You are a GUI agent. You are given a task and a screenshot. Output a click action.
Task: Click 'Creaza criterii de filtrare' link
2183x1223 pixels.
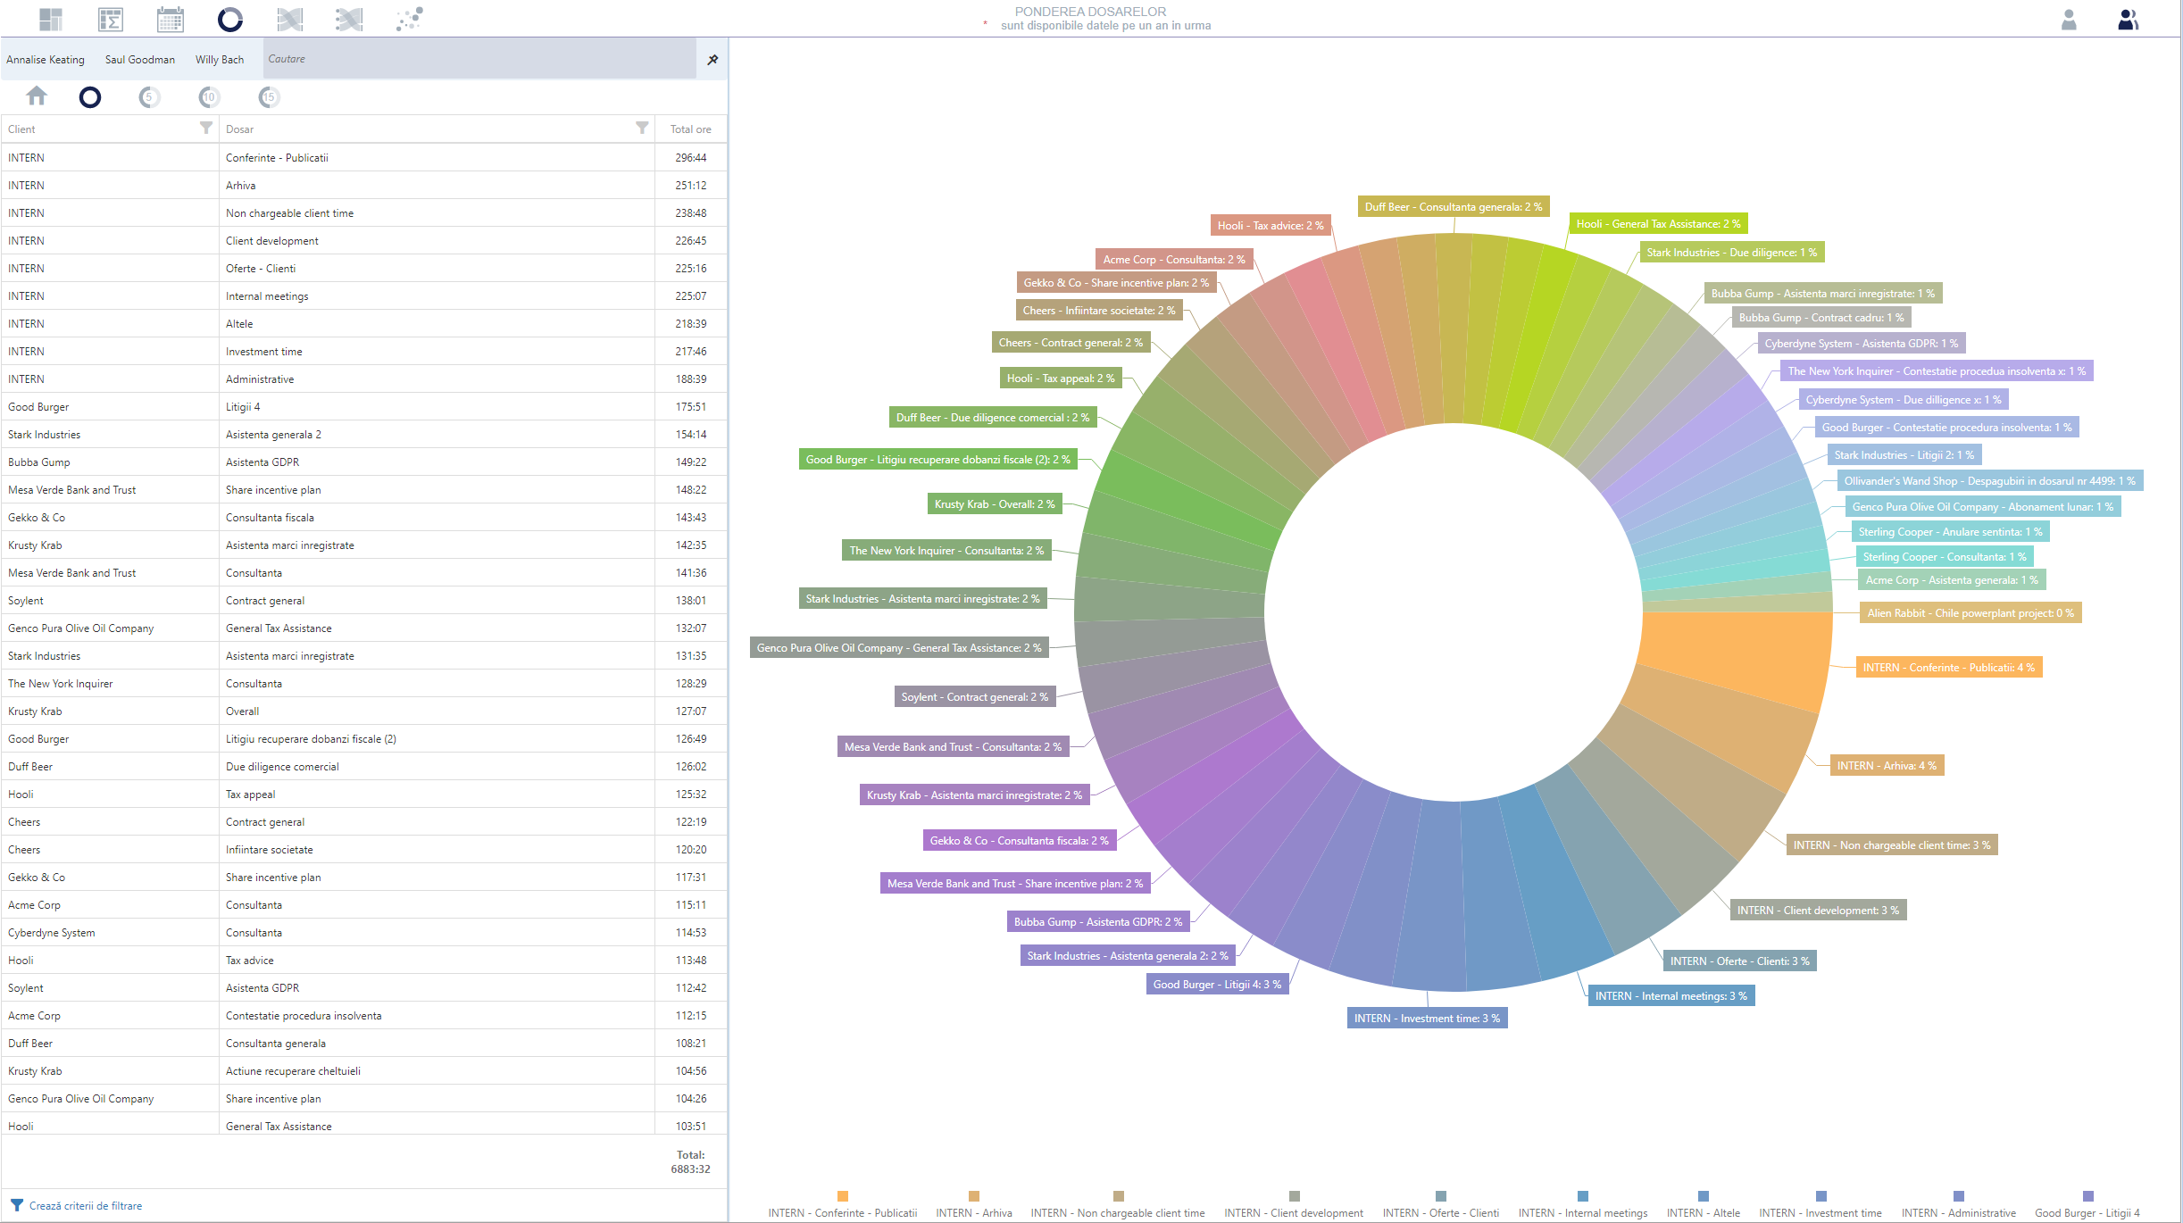click(86, 1205)
